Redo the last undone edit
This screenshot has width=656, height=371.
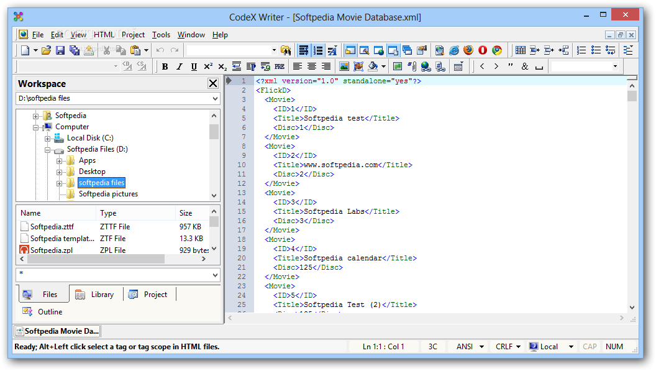[x=175, y=51]
